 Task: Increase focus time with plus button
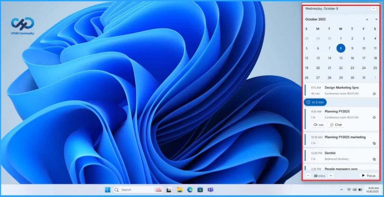pyautogui.click(x=331, y=176)
